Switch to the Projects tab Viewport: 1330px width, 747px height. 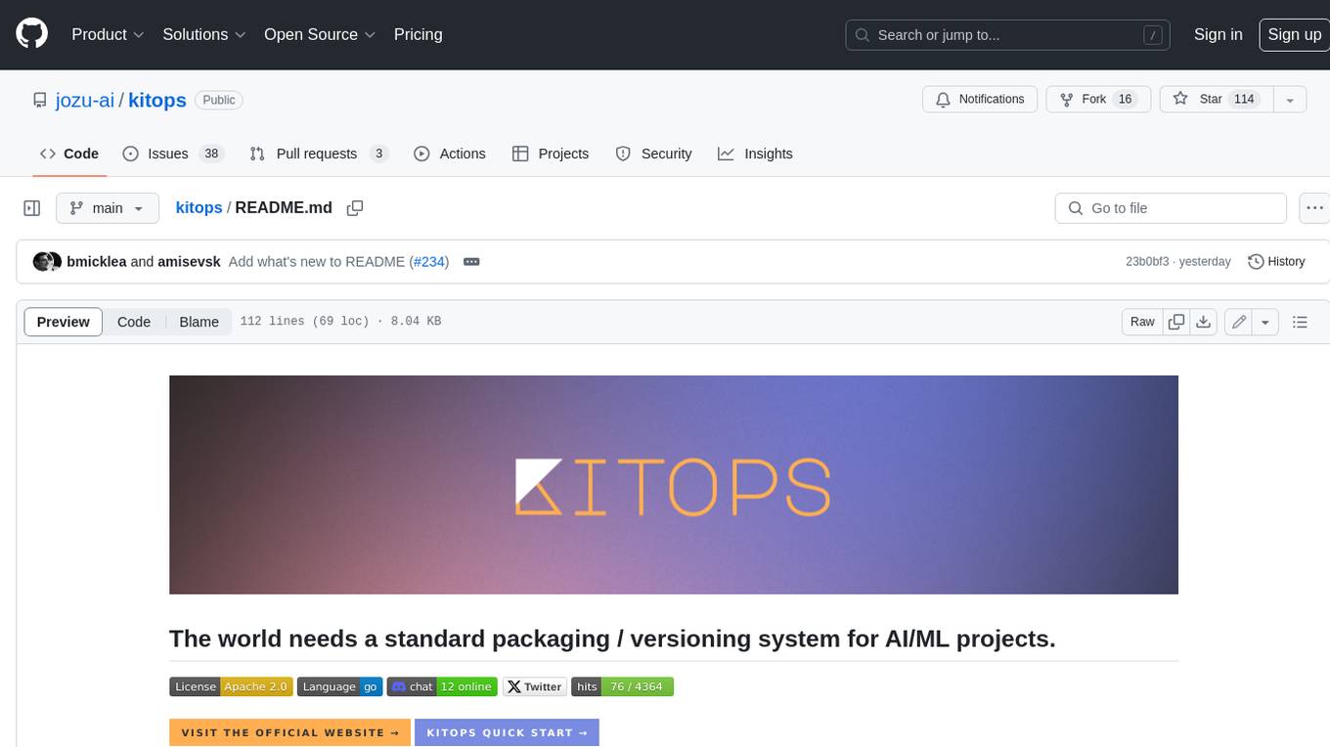[551, 154]
